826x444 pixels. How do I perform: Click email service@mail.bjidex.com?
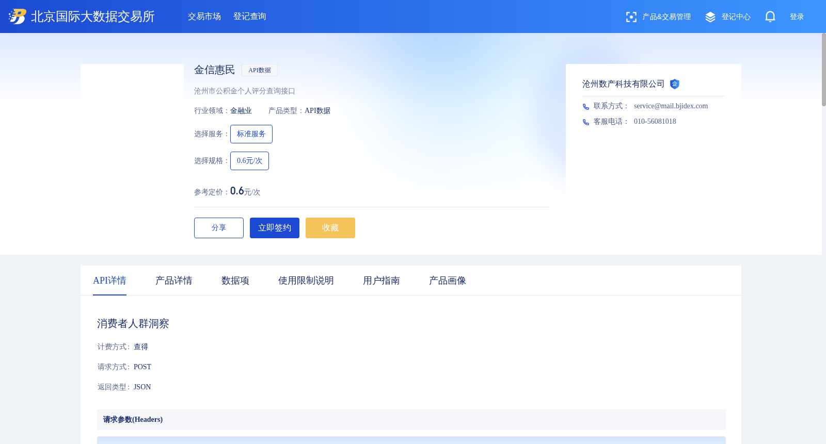coord(671,106)
